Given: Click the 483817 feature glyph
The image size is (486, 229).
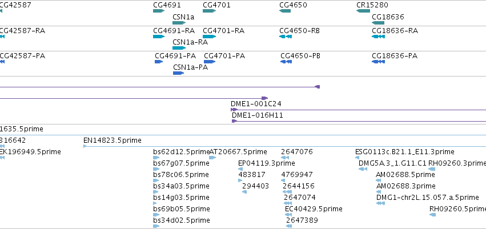Looking at the screenshot, I should pyautogui.click(x=240, y=180).
